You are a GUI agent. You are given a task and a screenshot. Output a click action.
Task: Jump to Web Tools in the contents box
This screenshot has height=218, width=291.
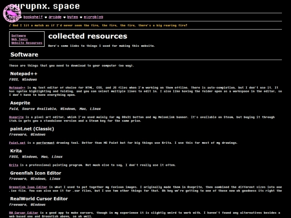[19, 39]
